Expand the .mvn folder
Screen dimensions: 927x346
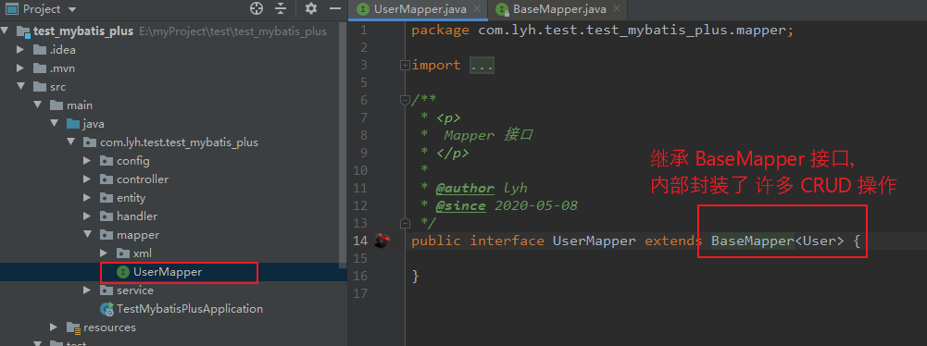coord(20,68)
